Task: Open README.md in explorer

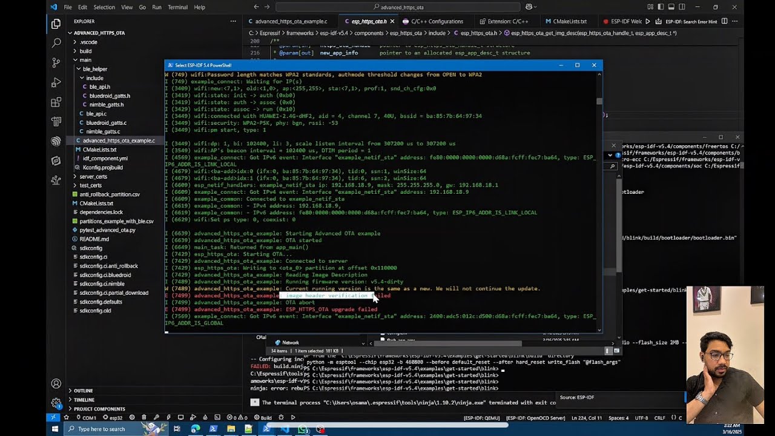Action: [94, 239]
